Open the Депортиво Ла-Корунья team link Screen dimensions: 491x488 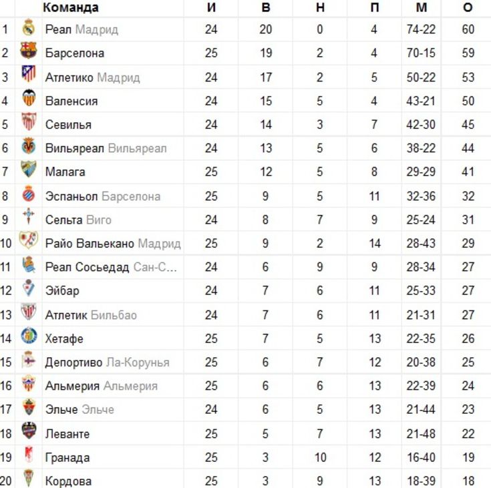click(x=107, y=362)
